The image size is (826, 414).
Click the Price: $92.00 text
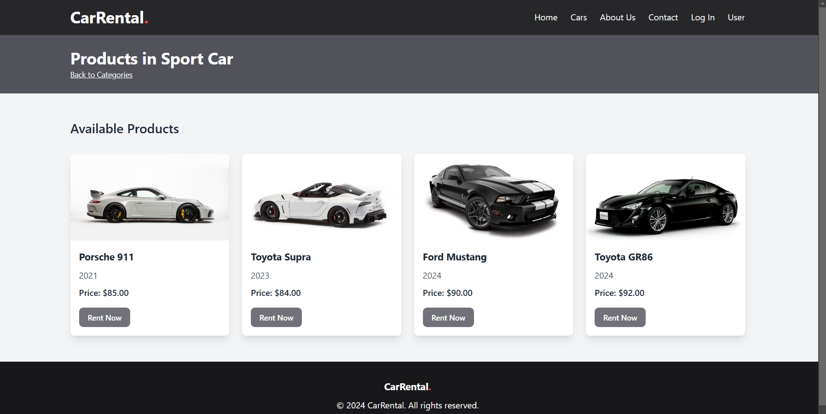click(619, 293)
